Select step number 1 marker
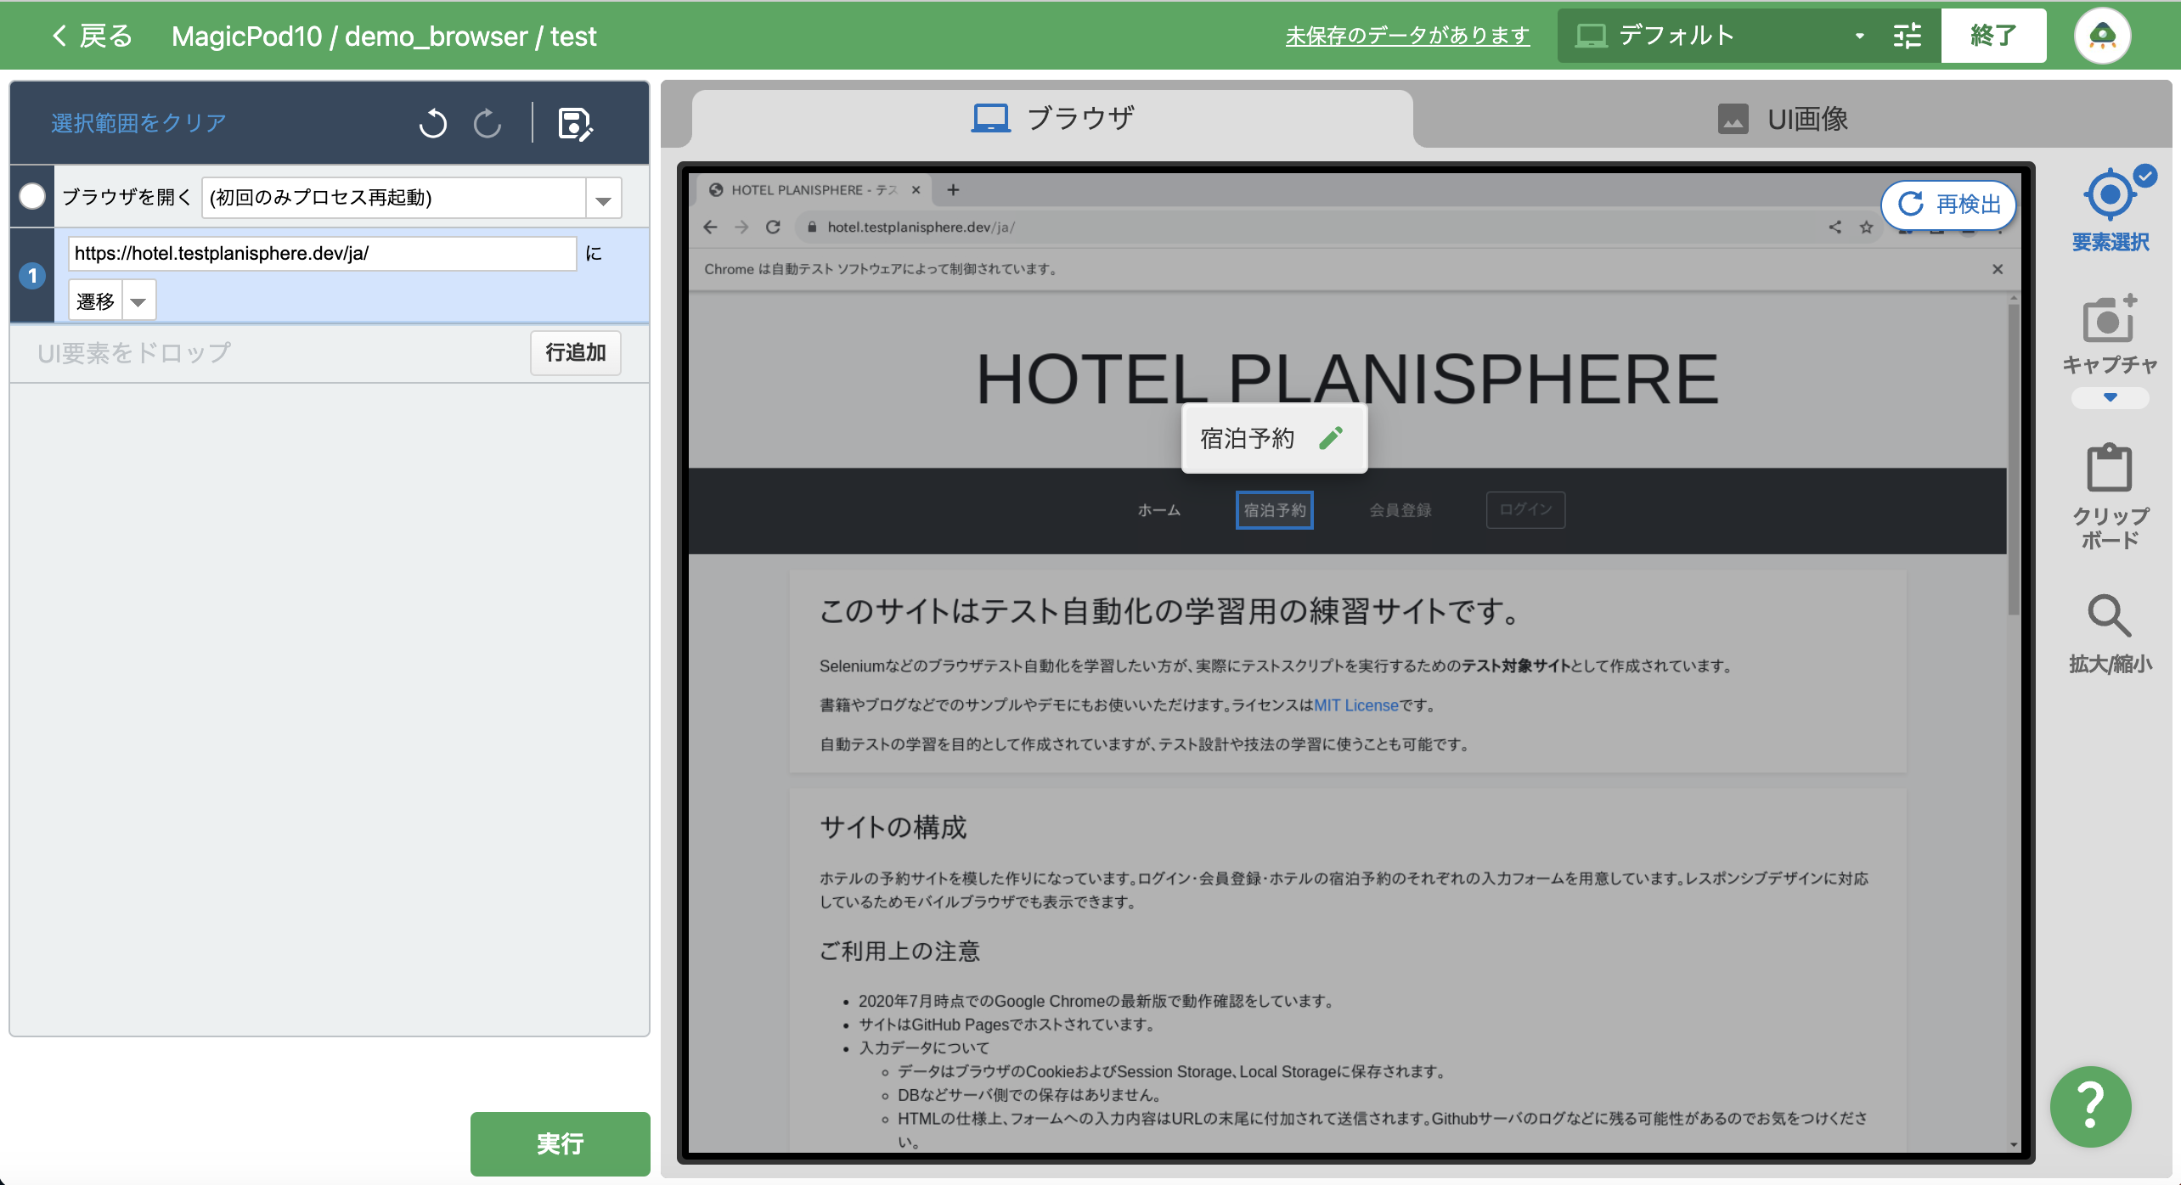Image resolution: width=2181 pixels, height=1185 pixels. click(x=32, y=276)
